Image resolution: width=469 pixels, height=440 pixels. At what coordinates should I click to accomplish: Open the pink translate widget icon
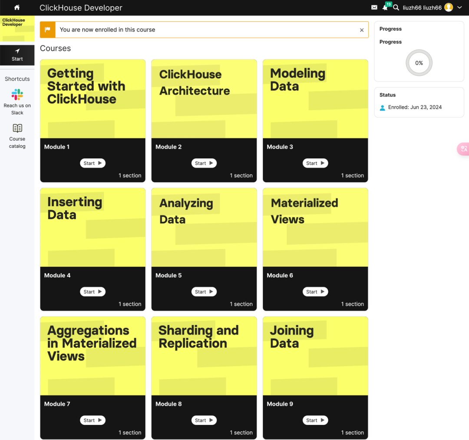click(x=464, y=149)
